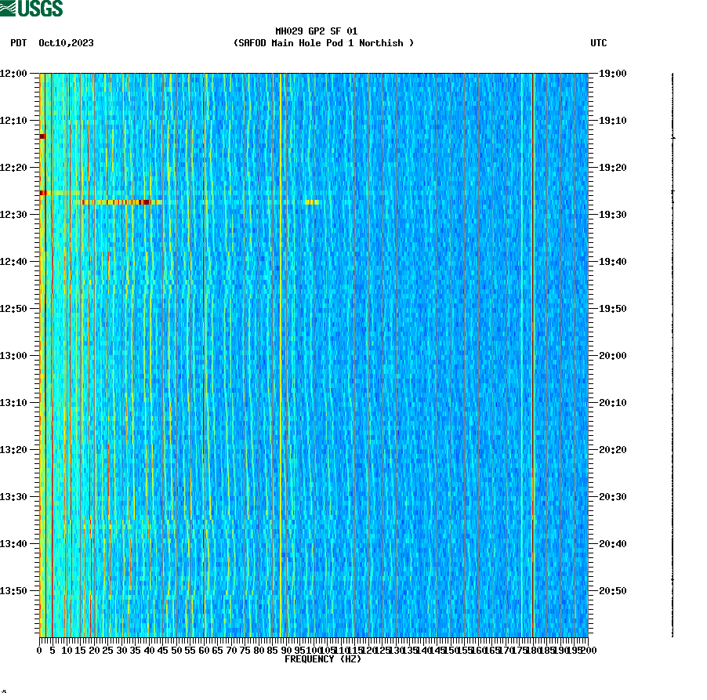This screenshot has height=700, width=707.
Task: Click the seismic trace on the right edge
Action: 671,353
